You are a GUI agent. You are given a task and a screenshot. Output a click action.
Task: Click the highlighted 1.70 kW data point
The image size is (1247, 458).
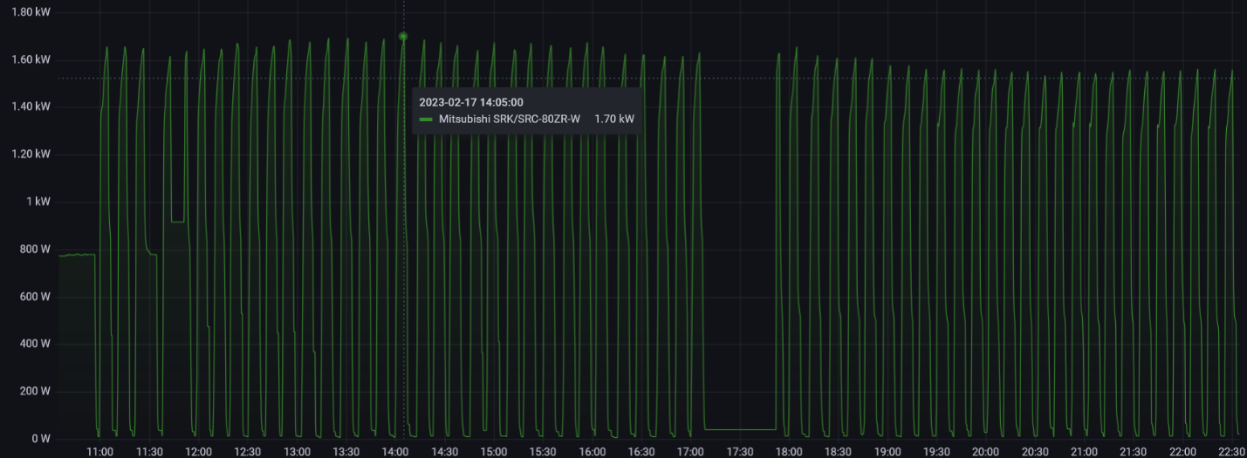[x=403, y=37]
